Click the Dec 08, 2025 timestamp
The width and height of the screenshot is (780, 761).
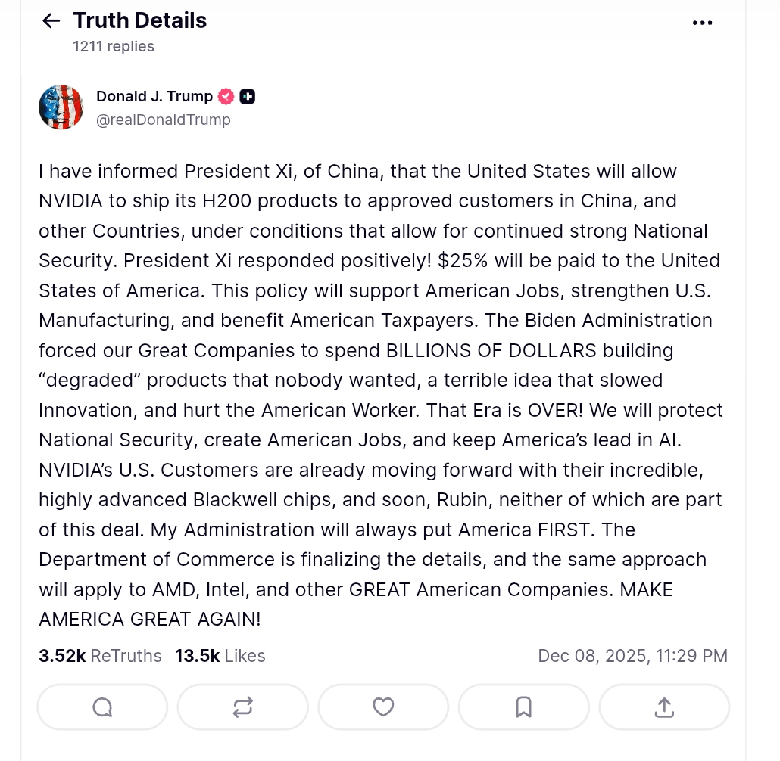point(632,656)
